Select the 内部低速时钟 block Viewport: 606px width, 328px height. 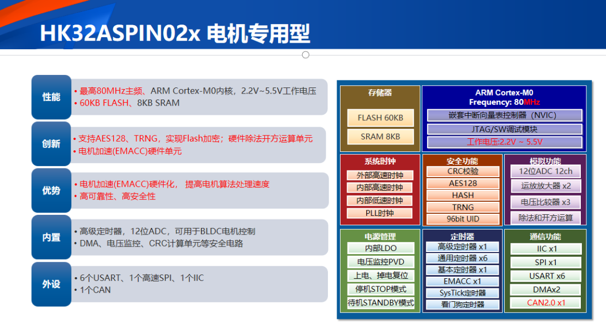tap(379, 200)
